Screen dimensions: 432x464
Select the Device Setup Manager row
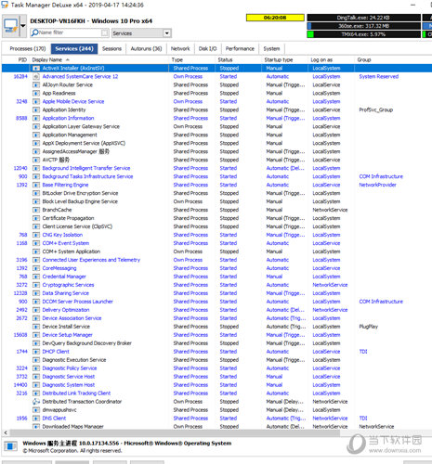coord(216,335)
